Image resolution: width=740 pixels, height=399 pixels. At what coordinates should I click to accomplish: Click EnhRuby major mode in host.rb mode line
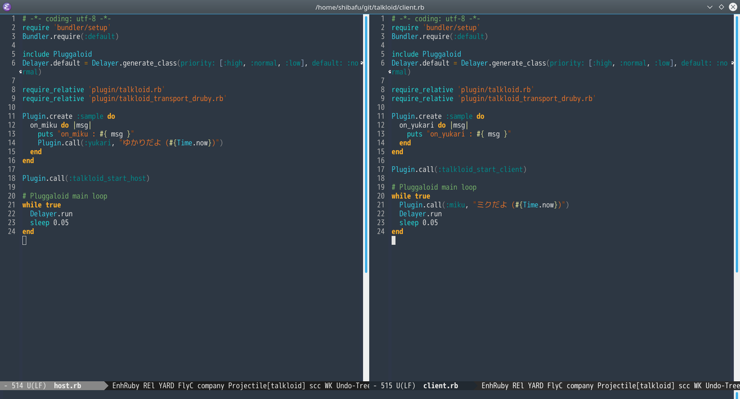coord(125,385)
